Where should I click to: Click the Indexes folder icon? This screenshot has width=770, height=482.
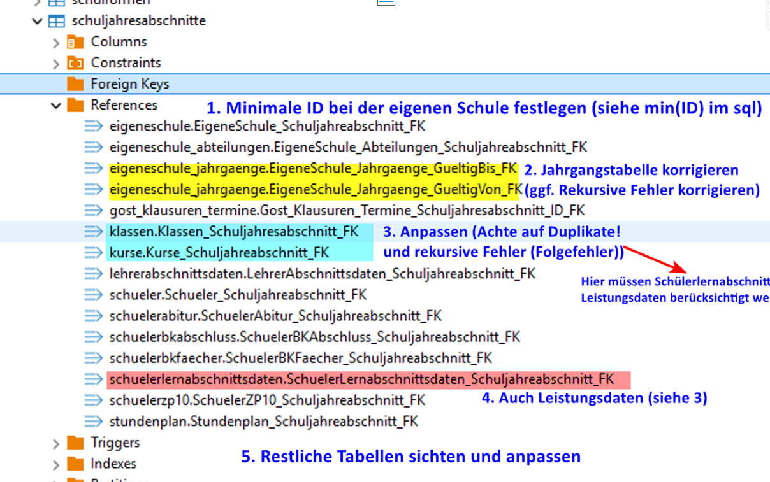75,464
